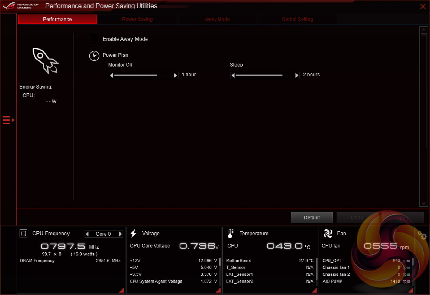Click the Voltage lightning bolt icon
The width and height of the screenshot is (430, 295).
tap(133, 233)
